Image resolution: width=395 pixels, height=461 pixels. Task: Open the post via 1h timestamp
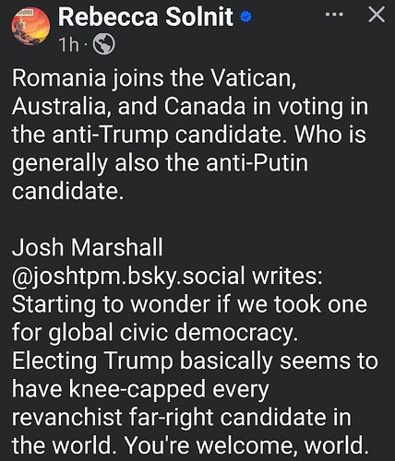coord(69,45)
